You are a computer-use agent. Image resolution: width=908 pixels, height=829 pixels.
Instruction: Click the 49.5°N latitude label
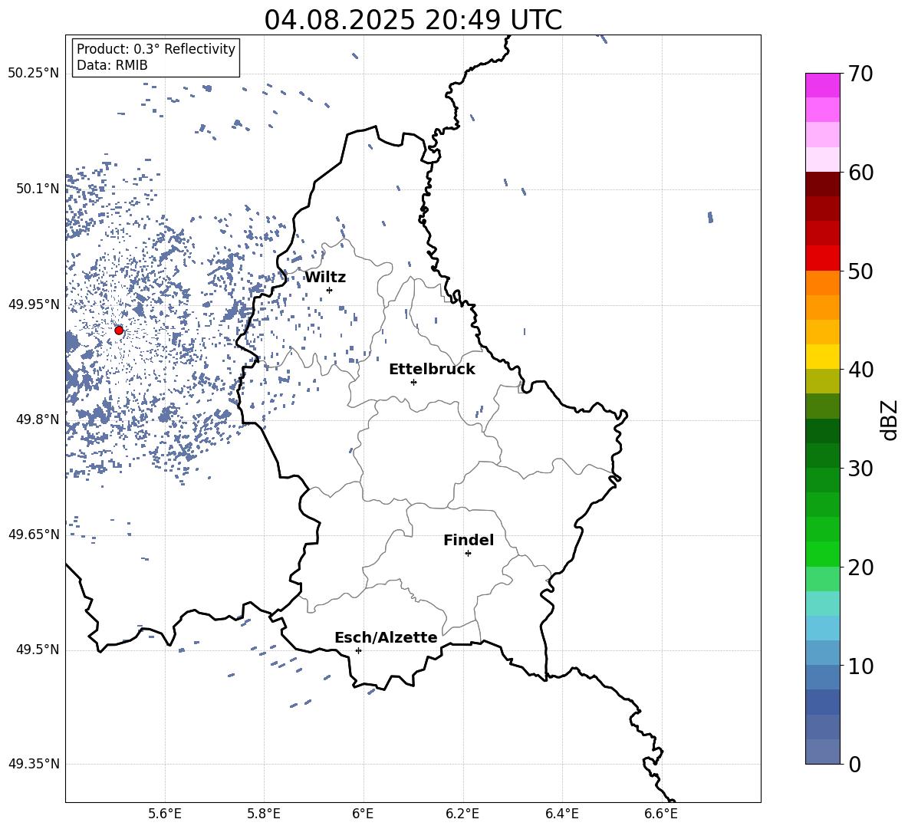click(x=38, y=650)
